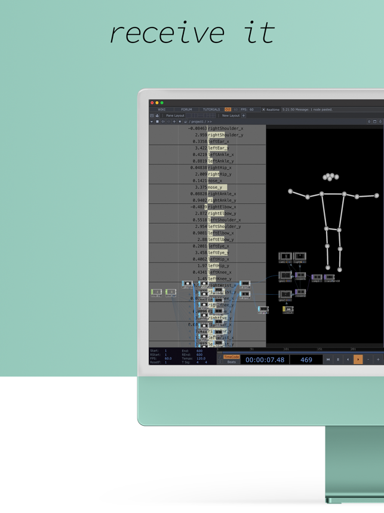Go back with the pane arrow icon

(163, 122)
